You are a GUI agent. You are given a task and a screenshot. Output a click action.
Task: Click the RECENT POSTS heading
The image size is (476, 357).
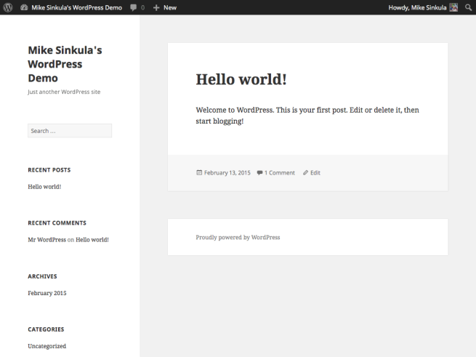(x=49, y=170)
